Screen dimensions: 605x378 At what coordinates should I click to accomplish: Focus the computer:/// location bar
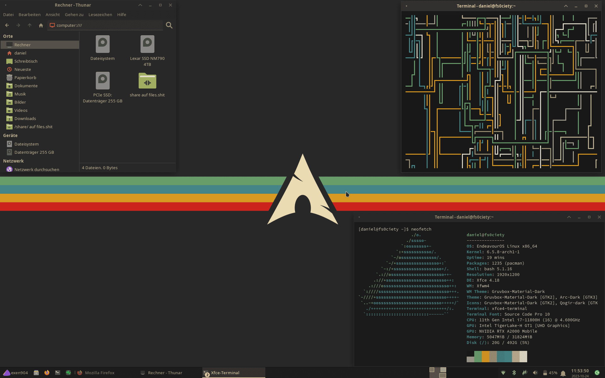(x=105, y=25)
